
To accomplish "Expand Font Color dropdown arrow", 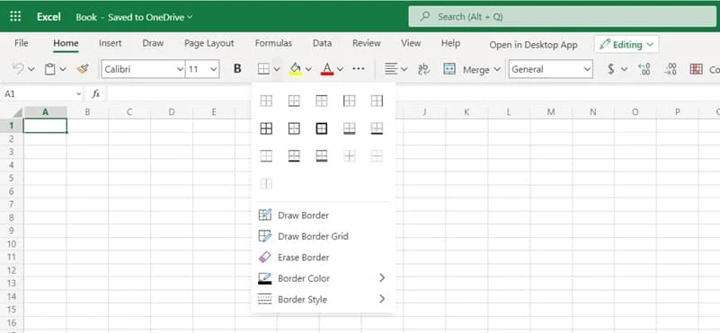I will pyautogui.click(x=341, y=70).
